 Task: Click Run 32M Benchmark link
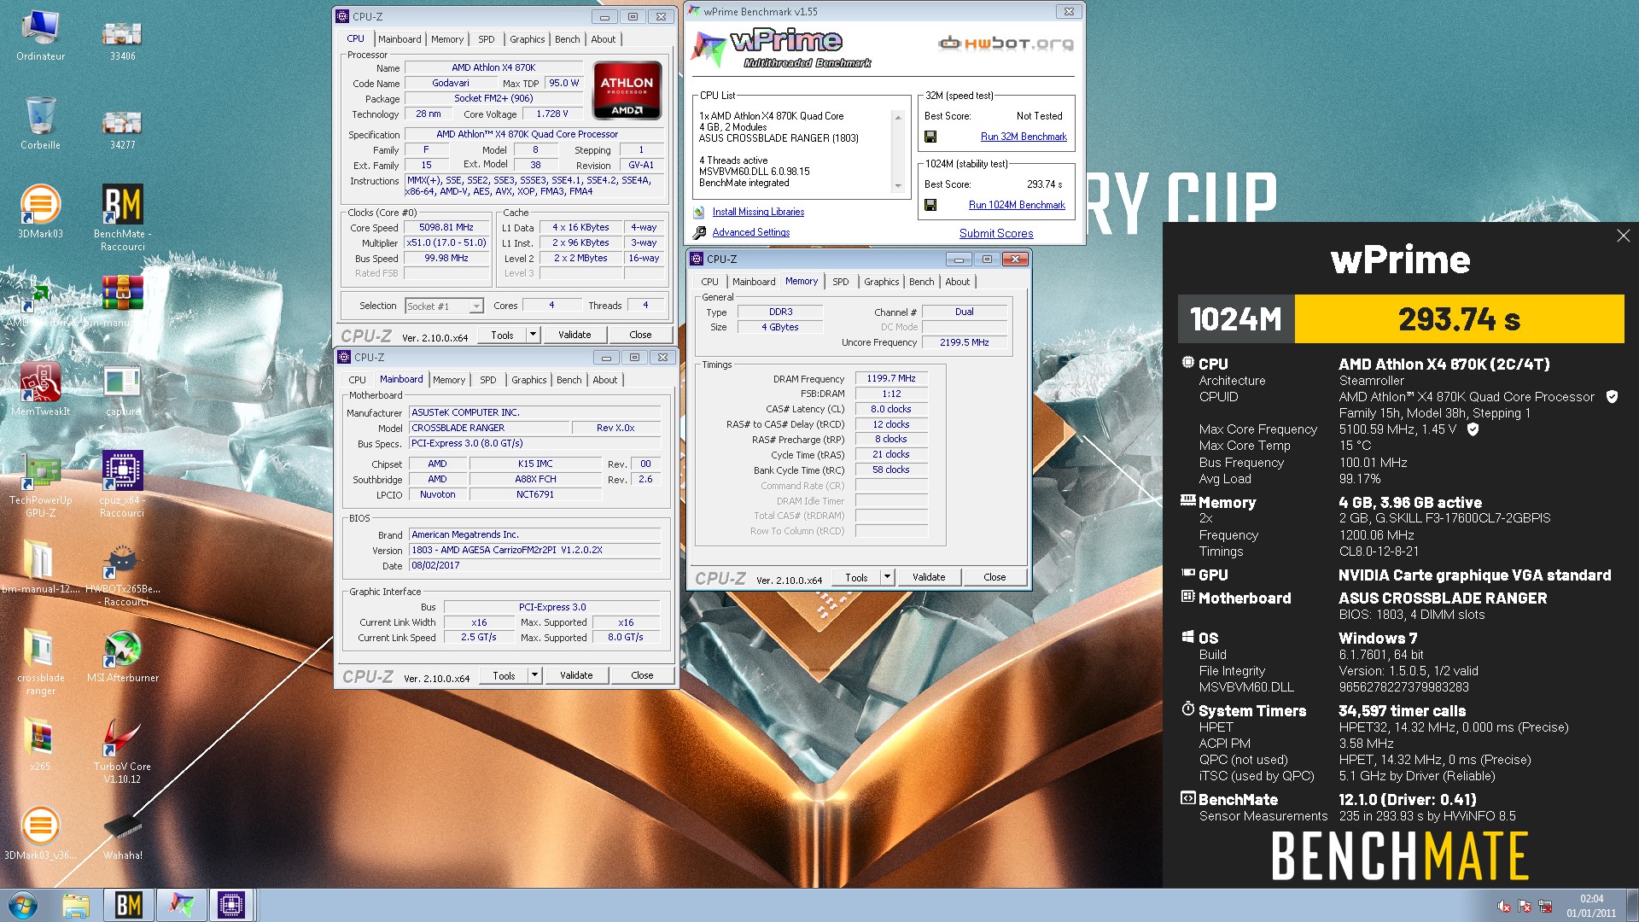(x=1024, y=137)
